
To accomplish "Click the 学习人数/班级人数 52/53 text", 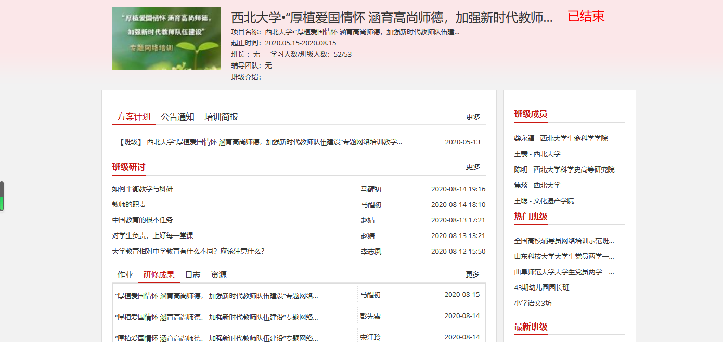I will (x=311, y=54).
